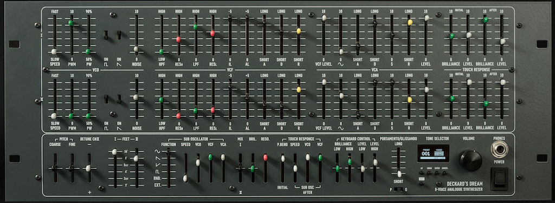Image resolution: width=555 pixels, height=203 pixels.
Task: Click channel I PW slider cap
Action: click(88, 51)
